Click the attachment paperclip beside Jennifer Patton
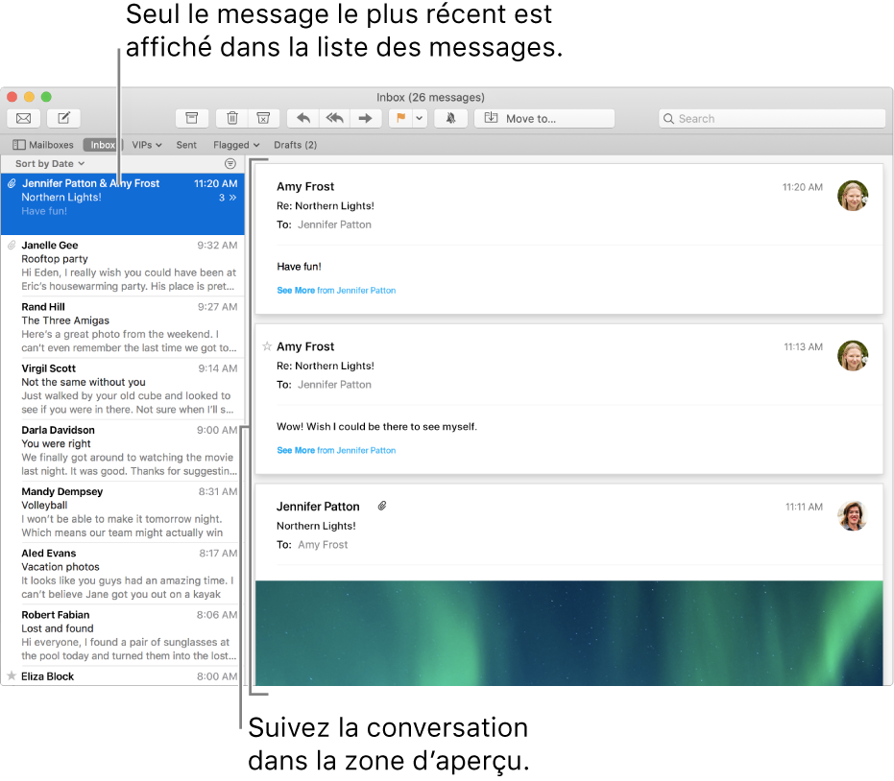 382,506
